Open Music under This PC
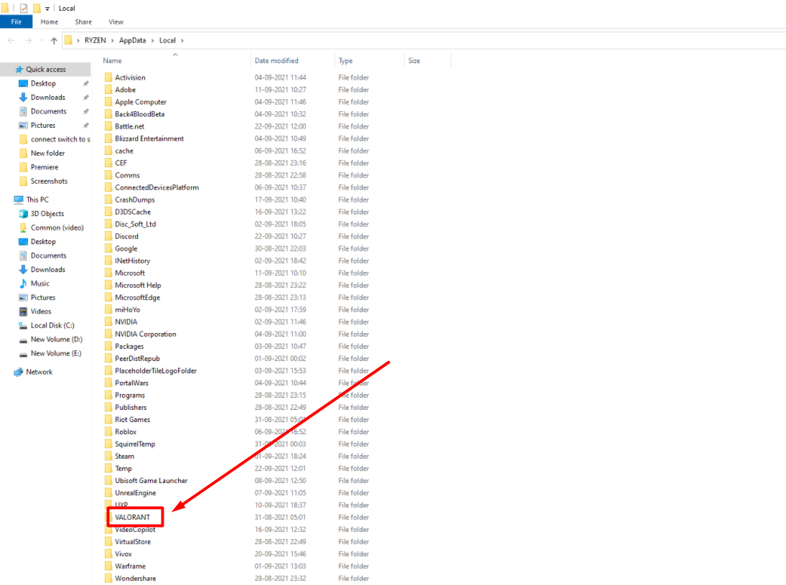 tap(39, 284)
